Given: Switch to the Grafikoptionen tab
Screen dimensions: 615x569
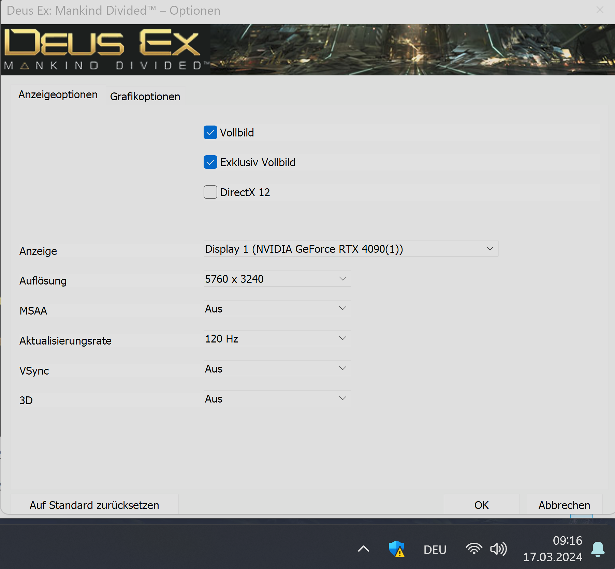Looking at the screenshot, I should coord(145,97).
